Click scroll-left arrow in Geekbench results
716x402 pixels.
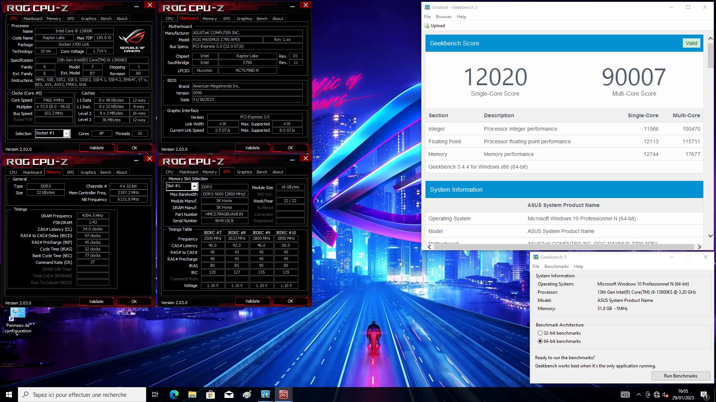click(x=430, y=247)
